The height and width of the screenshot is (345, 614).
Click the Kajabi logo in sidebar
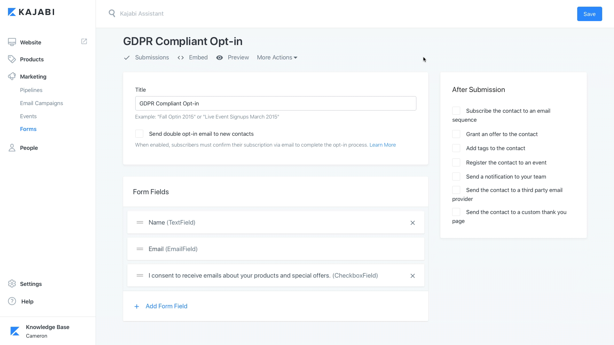[x=31, y=12]
